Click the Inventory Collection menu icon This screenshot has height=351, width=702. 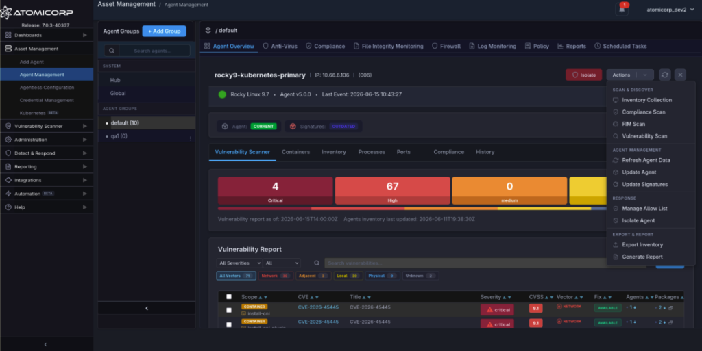(x=616, y=100)
